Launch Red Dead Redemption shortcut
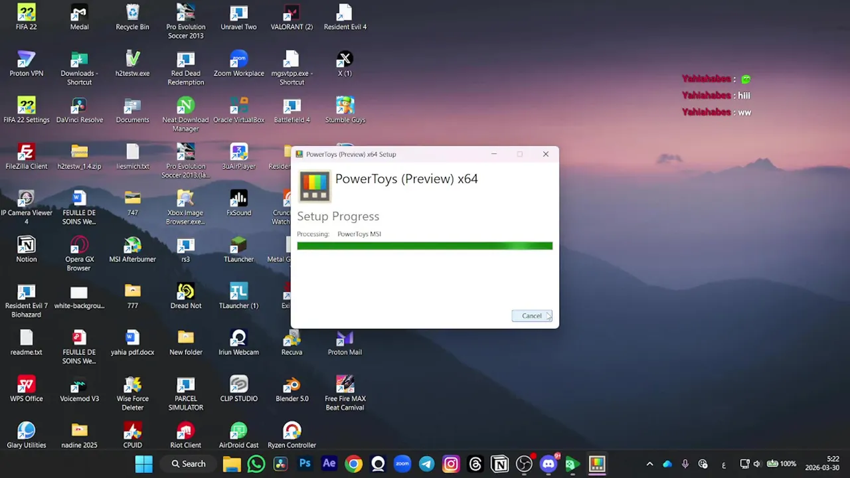 click(186, 68)
